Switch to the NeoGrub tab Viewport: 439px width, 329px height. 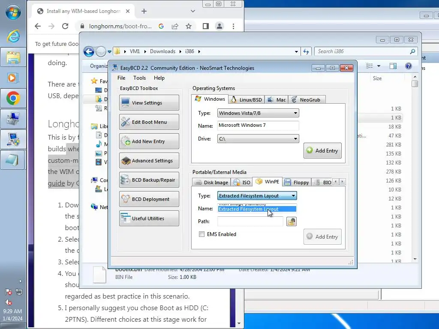[306, 99]
